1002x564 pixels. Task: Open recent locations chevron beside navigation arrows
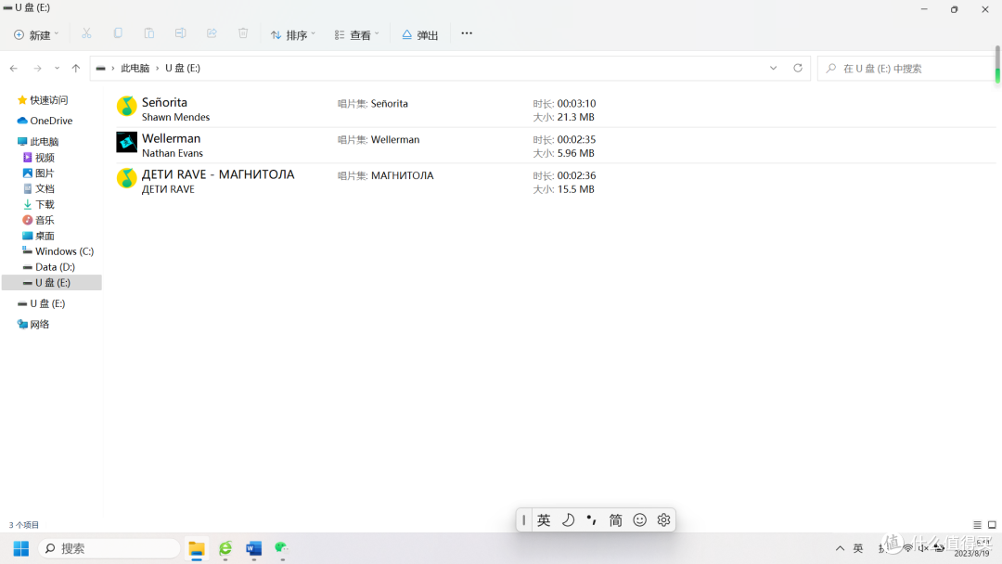click(57, 69)
